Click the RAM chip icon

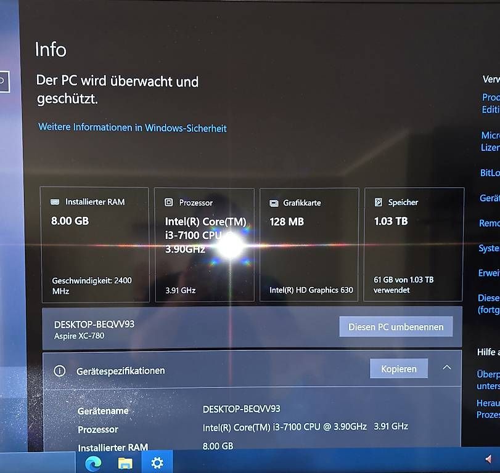tap(55, 202)
